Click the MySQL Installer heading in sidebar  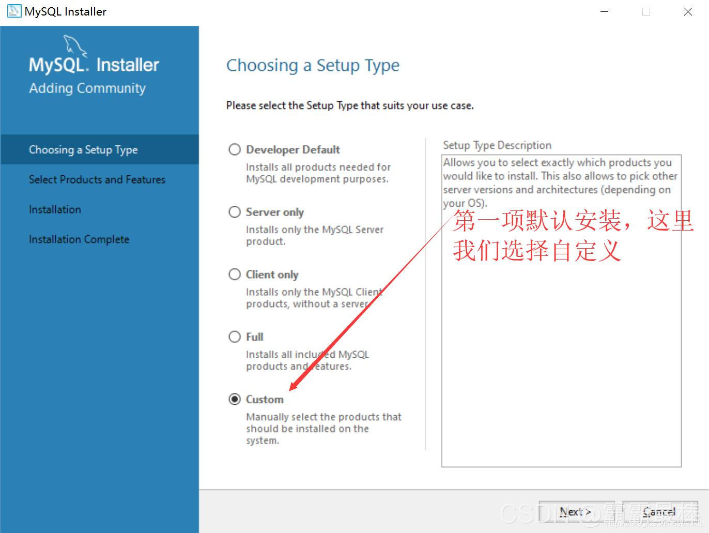coord(94,65)
